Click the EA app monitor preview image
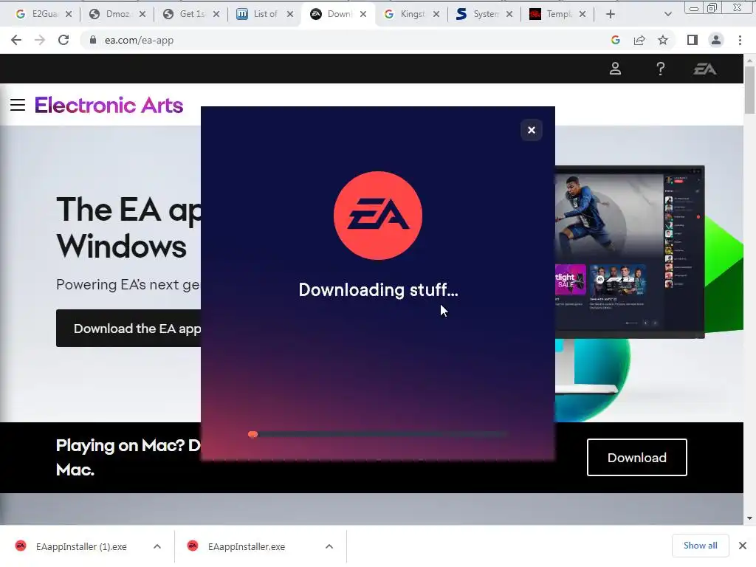The image size is (756, 567). point(630,252)
